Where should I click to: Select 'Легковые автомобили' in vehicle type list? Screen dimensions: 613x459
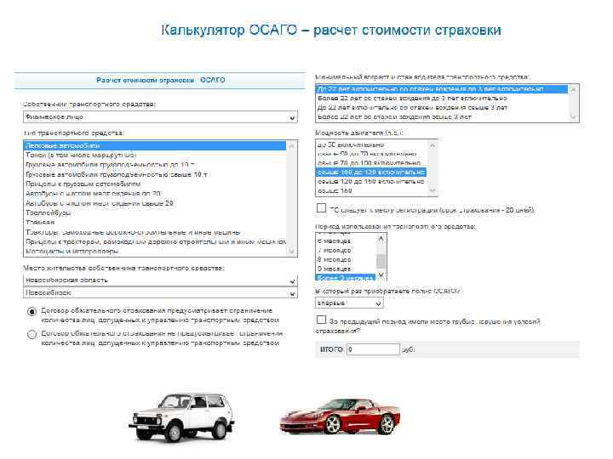(155, 145)
